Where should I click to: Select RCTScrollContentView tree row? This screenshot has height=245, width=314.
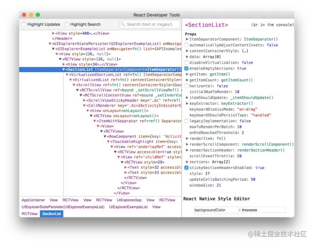[x=100, y=95]
